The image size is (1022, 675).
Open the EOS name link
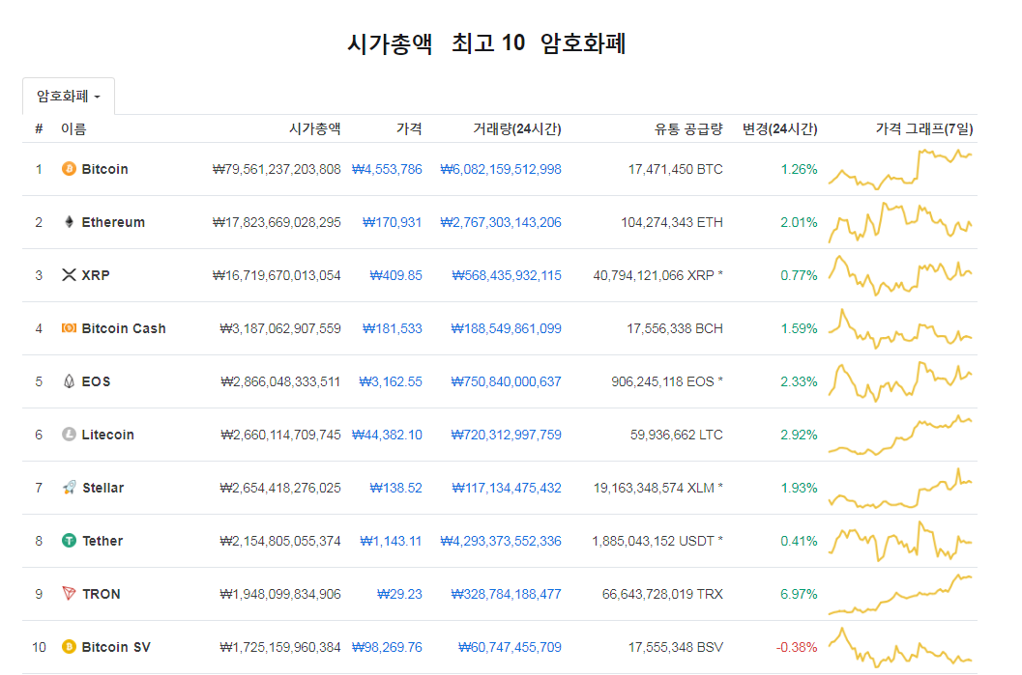[x=96, y=381]
